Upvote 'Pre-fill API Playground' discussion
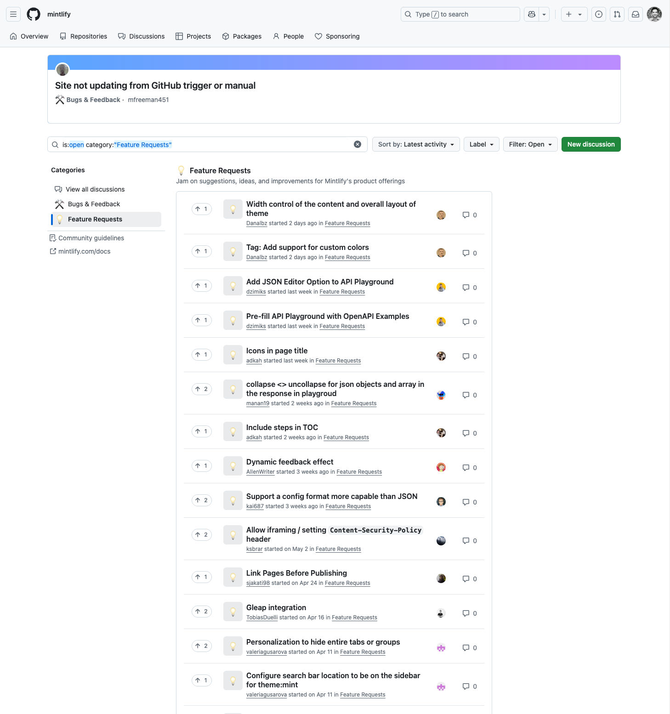This screenshot has height=714, width=670. (202, 320)
